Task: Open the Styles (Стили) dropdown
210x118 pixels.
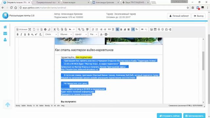Action: [51, 34]
